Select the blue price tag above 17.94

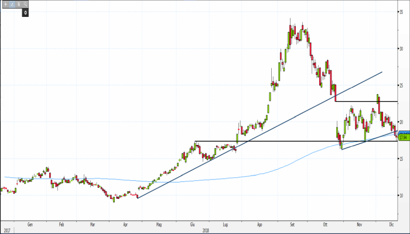pos(403,133)
